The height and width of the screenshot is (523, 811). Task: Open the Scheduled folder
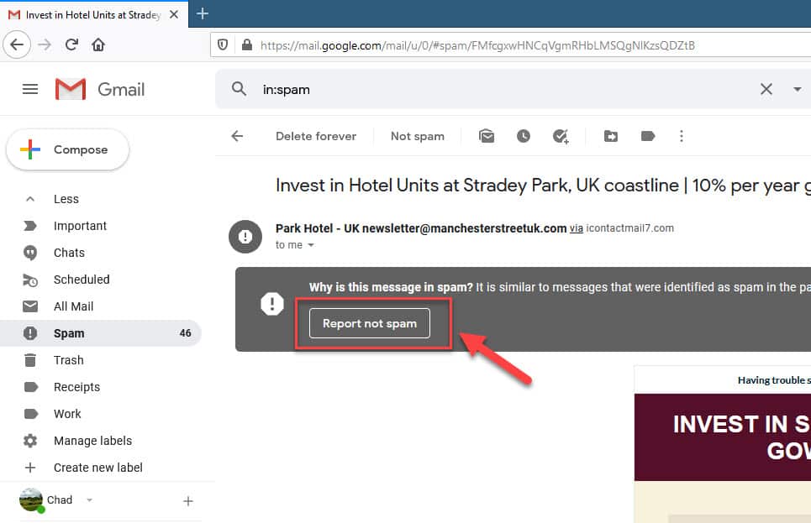[82, 280]
